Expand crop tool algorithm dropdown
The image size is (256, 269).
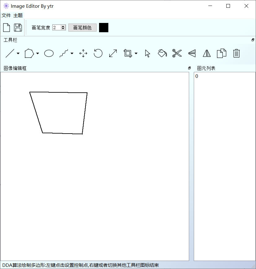[136, 53]
